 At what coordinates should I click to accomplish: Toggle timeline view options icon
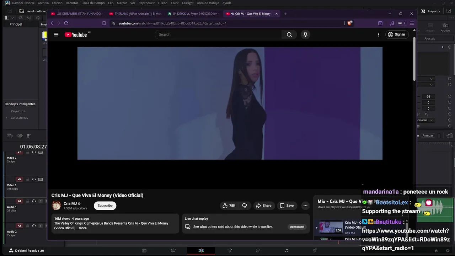(x=10, y=135)
